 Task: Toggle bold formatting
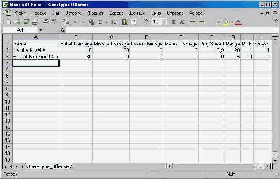pyautogui.click(x=173, y=22)
